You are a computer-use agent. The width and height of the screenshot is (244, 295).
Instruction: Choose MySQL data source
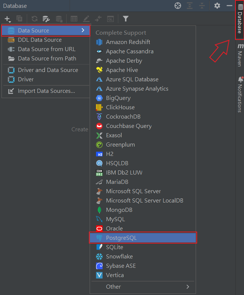[x=143, y=219]
